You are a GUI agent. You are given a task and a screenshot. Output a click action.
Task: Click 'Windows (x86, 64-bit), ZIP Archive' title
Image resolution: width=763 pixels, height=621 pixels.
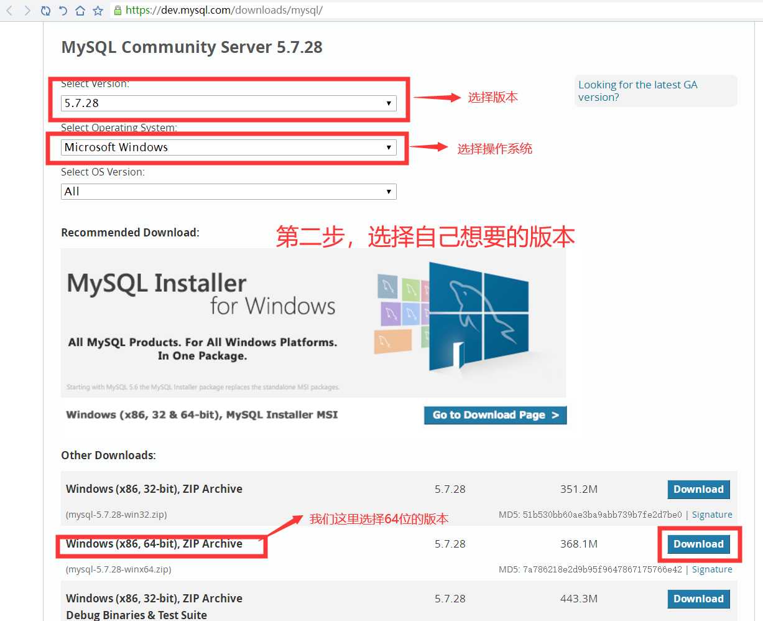click(x=154, y=544)
